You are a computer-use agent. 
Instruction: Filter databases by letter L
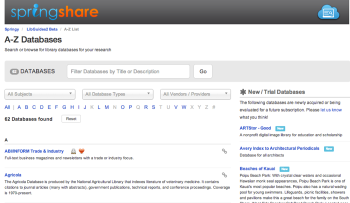99,107
